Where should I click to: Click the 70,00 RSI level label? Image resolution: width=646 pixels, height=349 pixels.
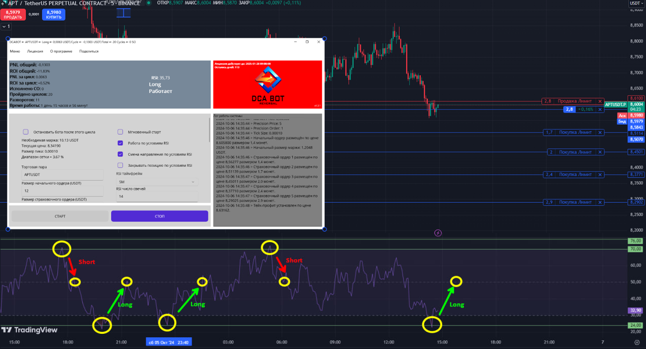(636, 249)
